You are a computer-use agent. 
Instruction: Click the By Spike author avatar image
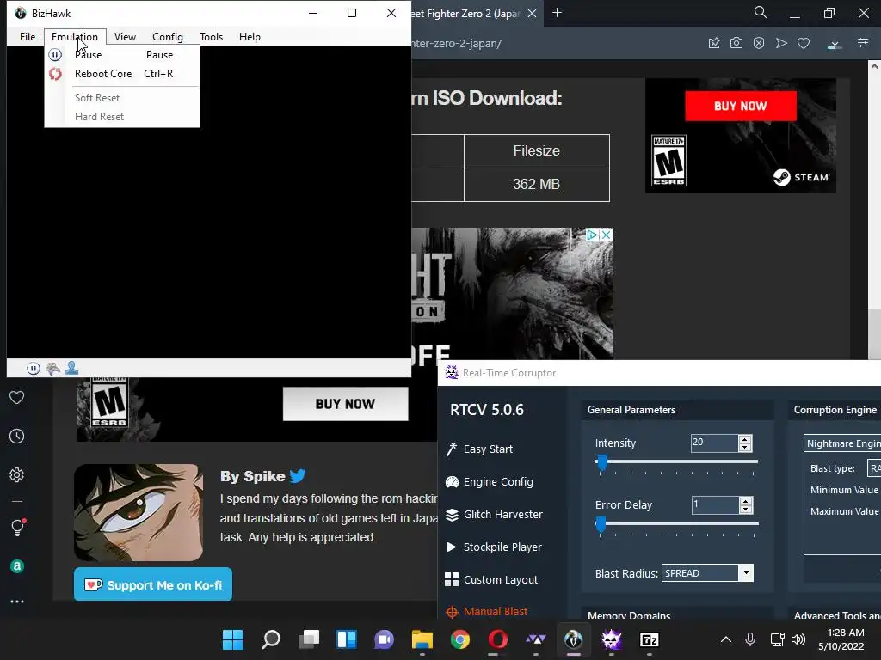(x=139, y=512)
